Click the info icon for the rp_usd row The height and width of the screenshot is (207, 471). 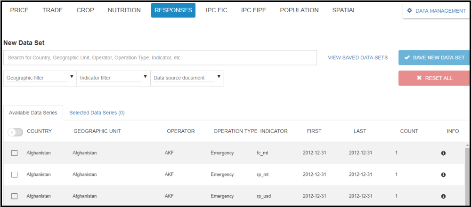443,196
